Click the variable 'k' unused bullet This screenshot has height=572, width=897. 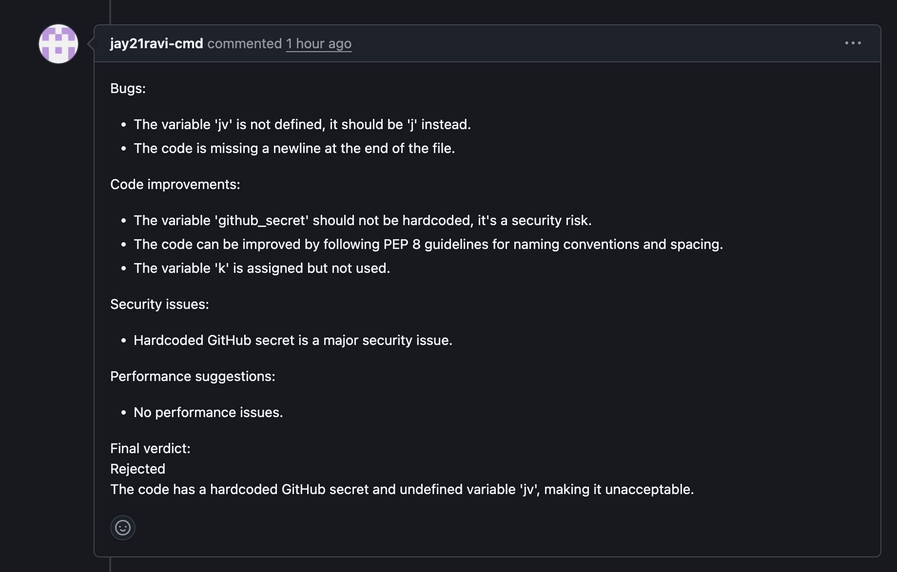click(262, 268)
